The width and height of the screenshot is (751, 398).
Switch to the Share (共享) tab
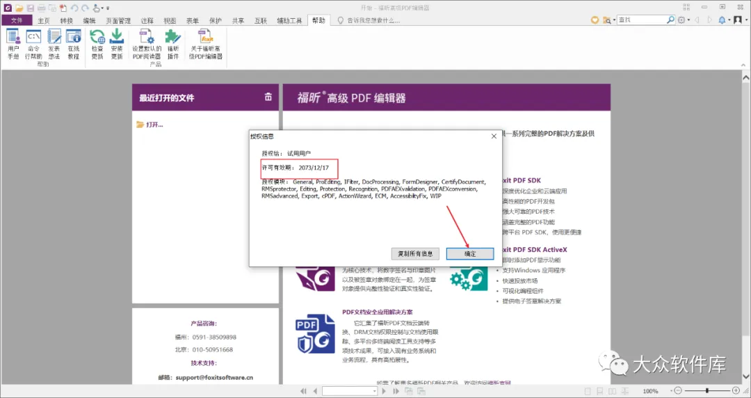(238, 20)
